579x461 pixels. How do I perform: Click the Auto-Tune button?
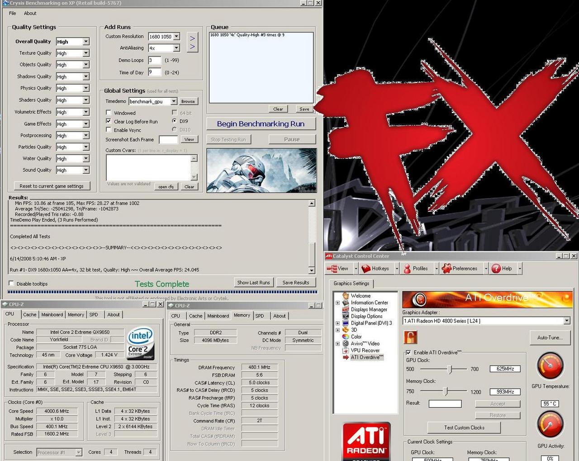[550, 337]
